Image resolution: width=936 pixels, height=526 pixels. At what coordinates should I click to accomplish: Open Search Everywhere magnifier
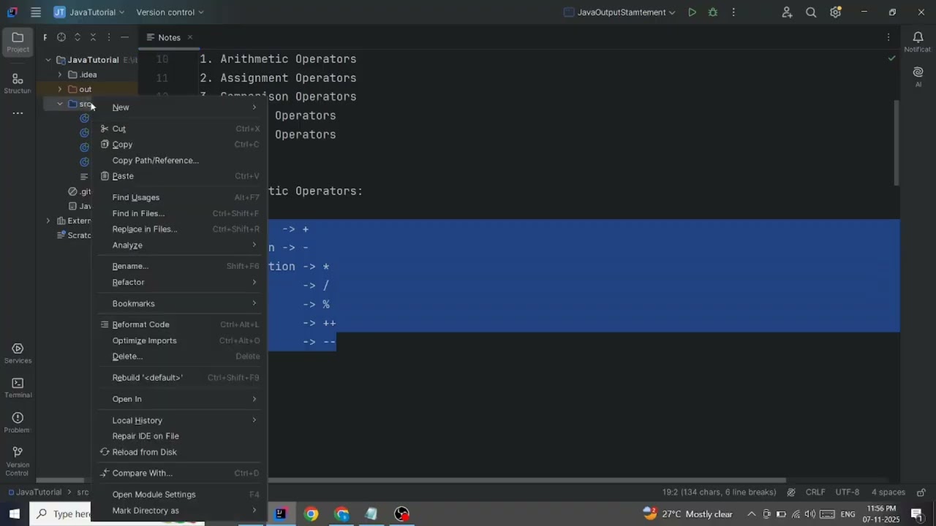coord(811,12)
